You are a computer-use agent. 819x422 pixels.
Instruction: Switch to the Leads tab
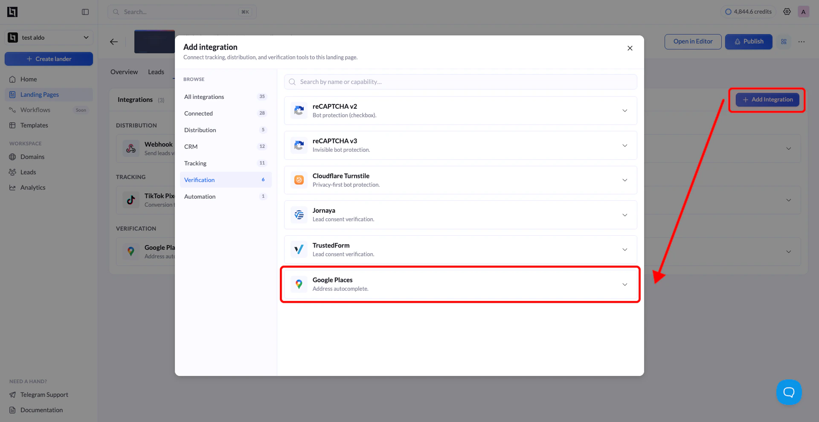click(156, 72)
